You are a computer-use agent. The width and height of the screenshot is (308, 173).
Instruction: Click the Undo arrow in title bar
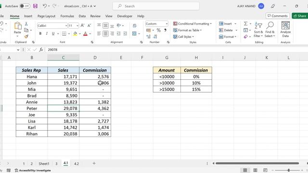45,6
